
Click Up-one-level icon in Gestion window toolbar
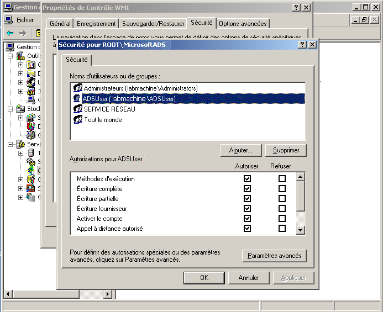(38, 33)
